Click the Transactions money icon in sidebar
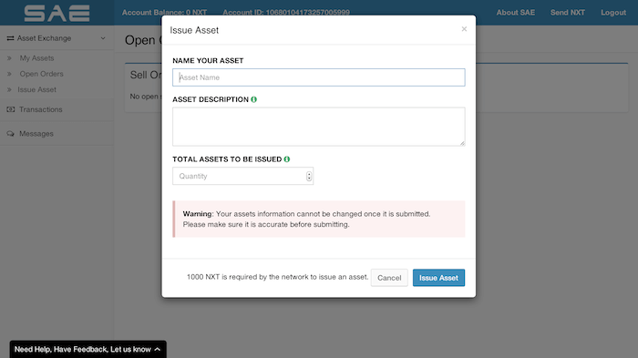638x358 pixels. pyautogui.click(x=11, y=109)
